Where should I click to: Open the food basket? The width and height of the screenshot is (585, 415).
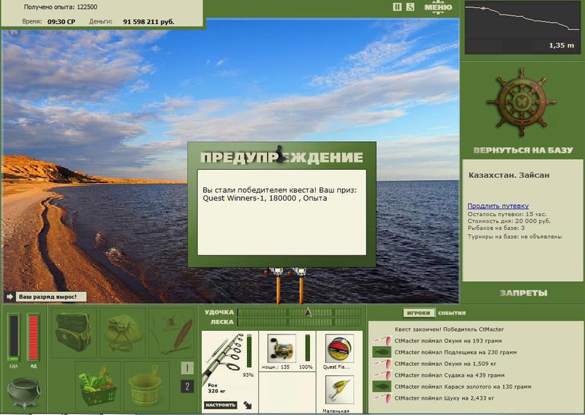coord(98,386)
